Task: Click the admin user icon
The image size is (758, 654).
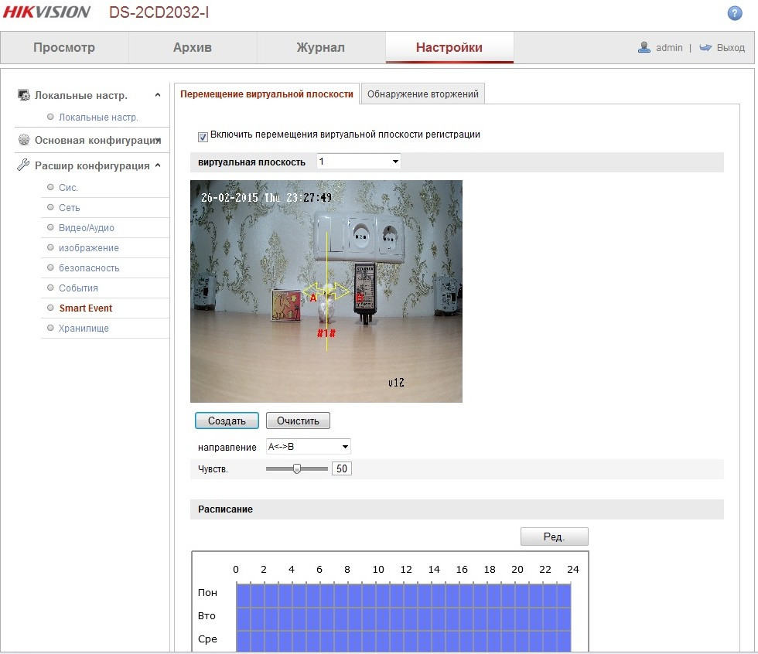Action: [x=644, y=47]
